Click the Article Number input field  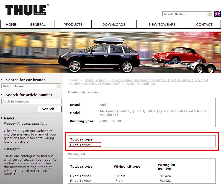pyautogui.click(x=31, y=101)
